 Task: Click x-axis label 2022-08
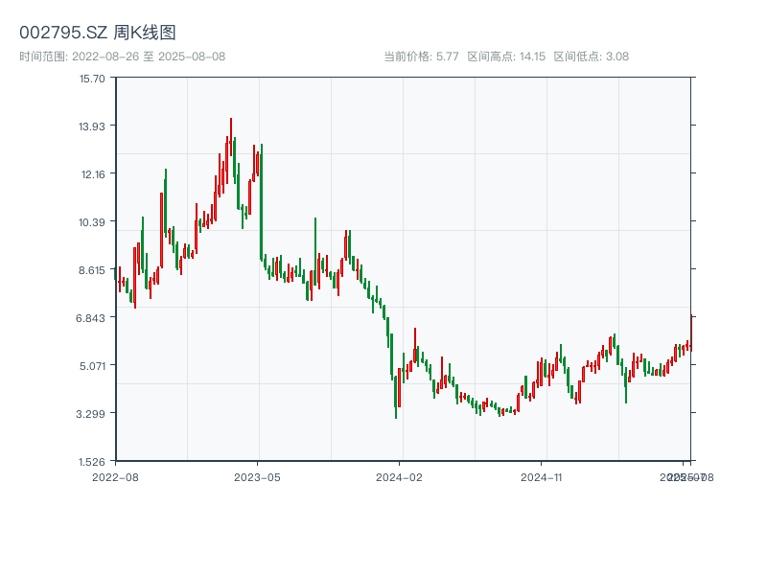point(115,477)
